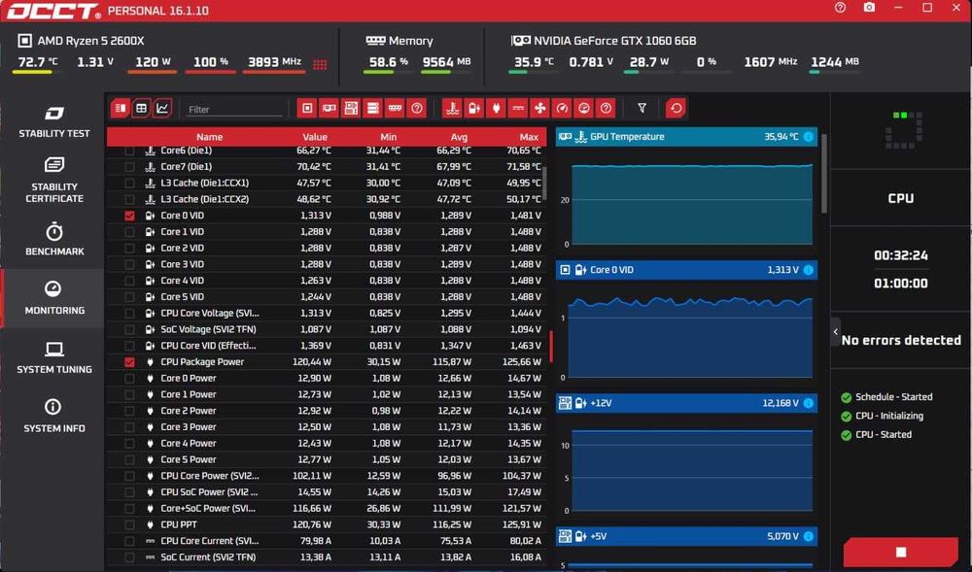The image size is (972, 572).
Task: Switch to graph-only view mode
Action: (162, 109)
